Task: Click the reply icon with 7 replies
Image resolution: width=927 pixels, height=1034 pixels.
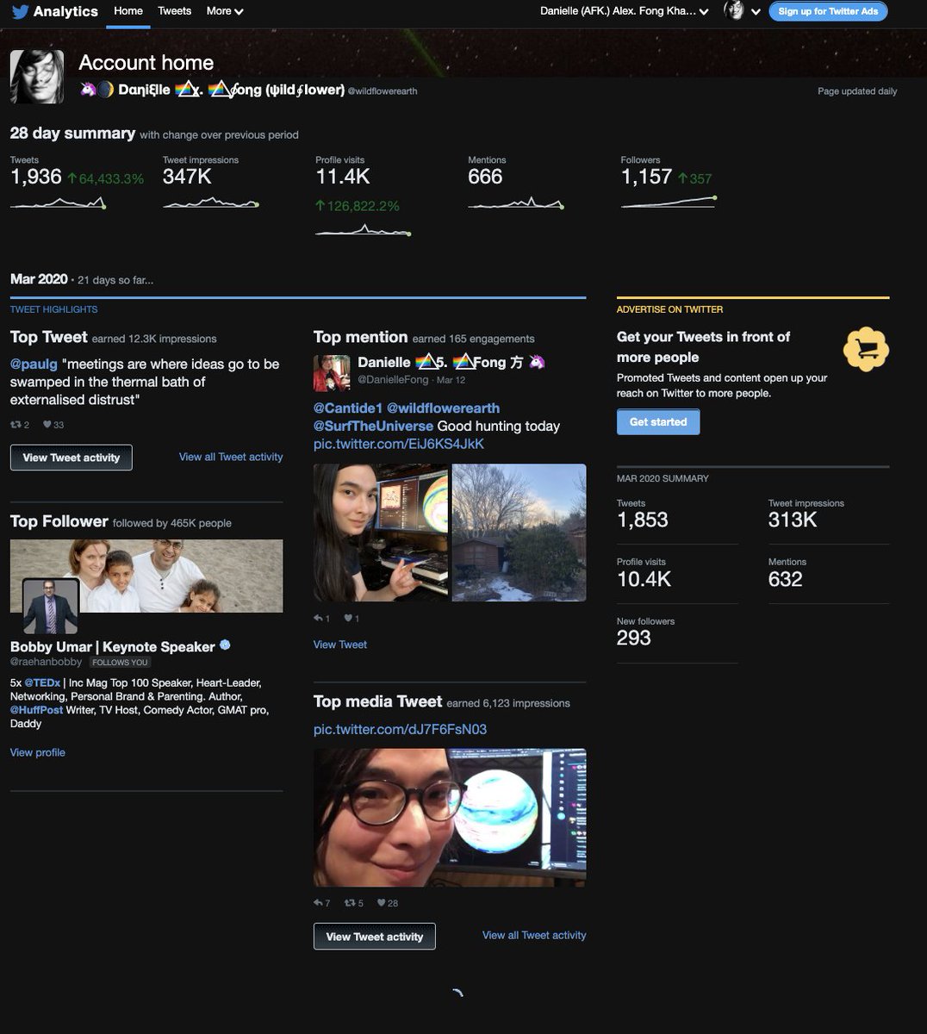Action: tap(318, 903)
